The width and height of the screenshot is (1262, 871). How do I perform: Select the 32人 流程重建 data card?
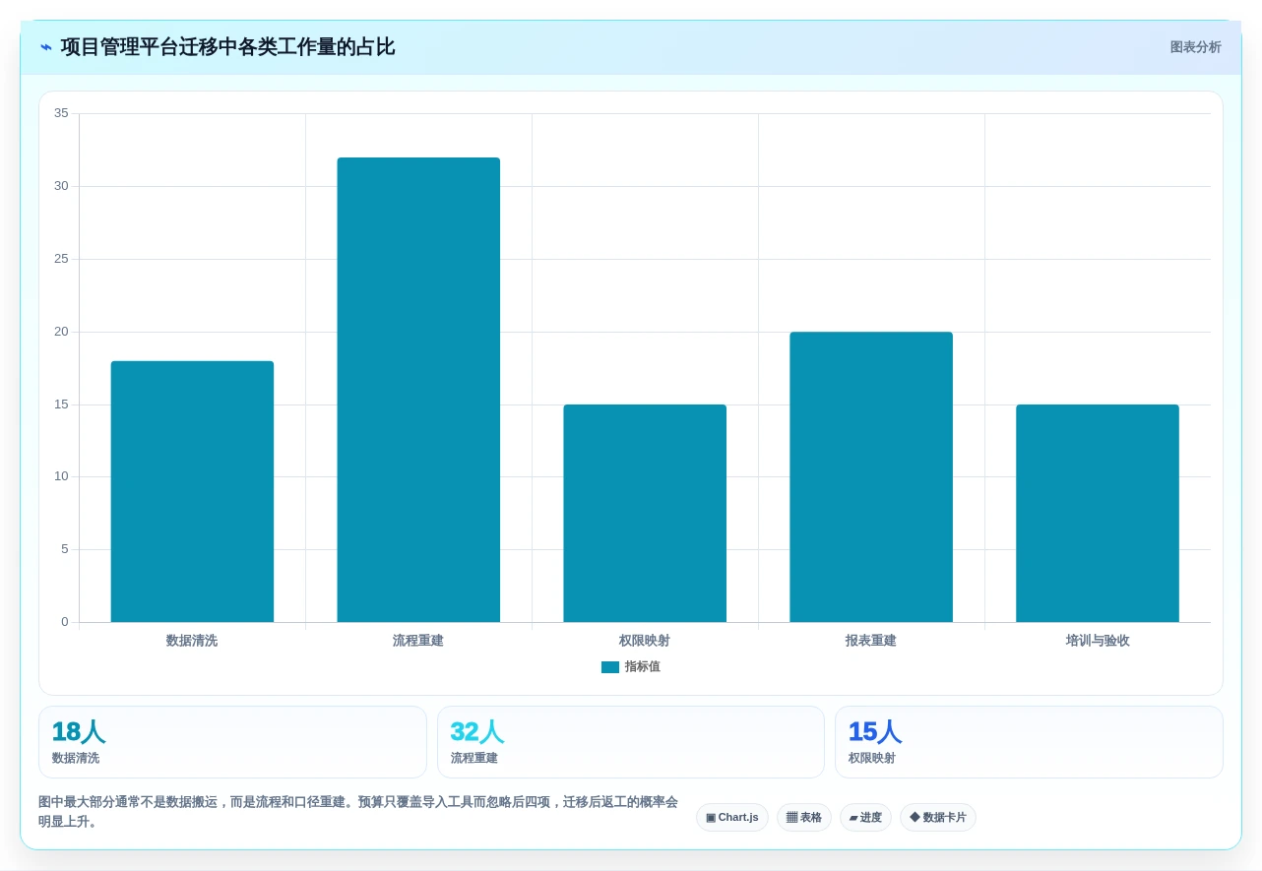click(x=631, y=742)
